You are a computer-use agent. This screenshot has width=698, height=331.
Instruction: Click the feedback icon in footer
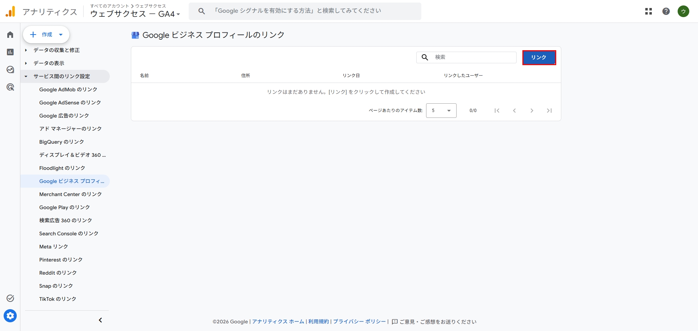pyautogui.click(x=395, y=322)
